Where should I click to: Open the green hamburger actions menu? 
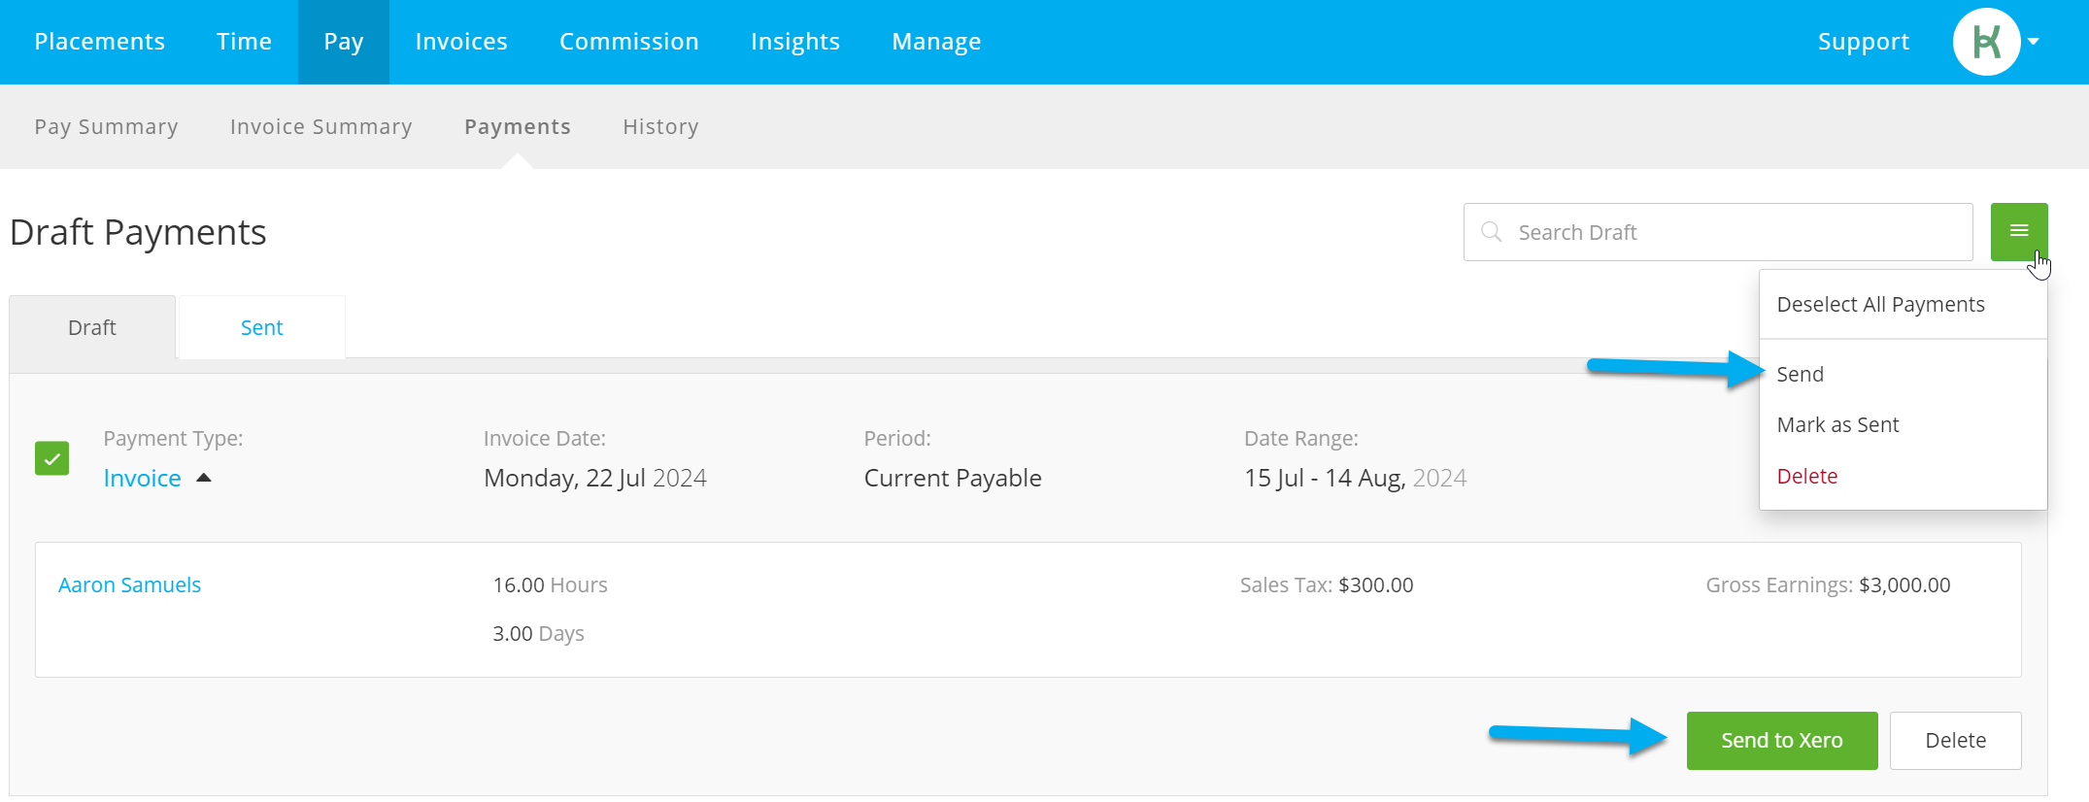[x=2018, y=231]
